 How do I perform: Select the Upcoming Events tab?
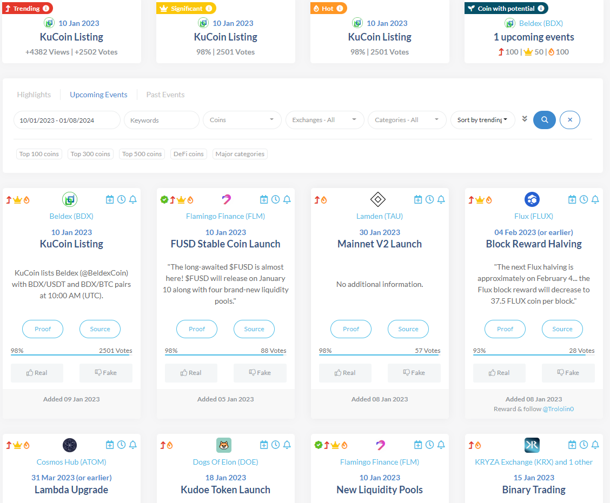point(98,95)
